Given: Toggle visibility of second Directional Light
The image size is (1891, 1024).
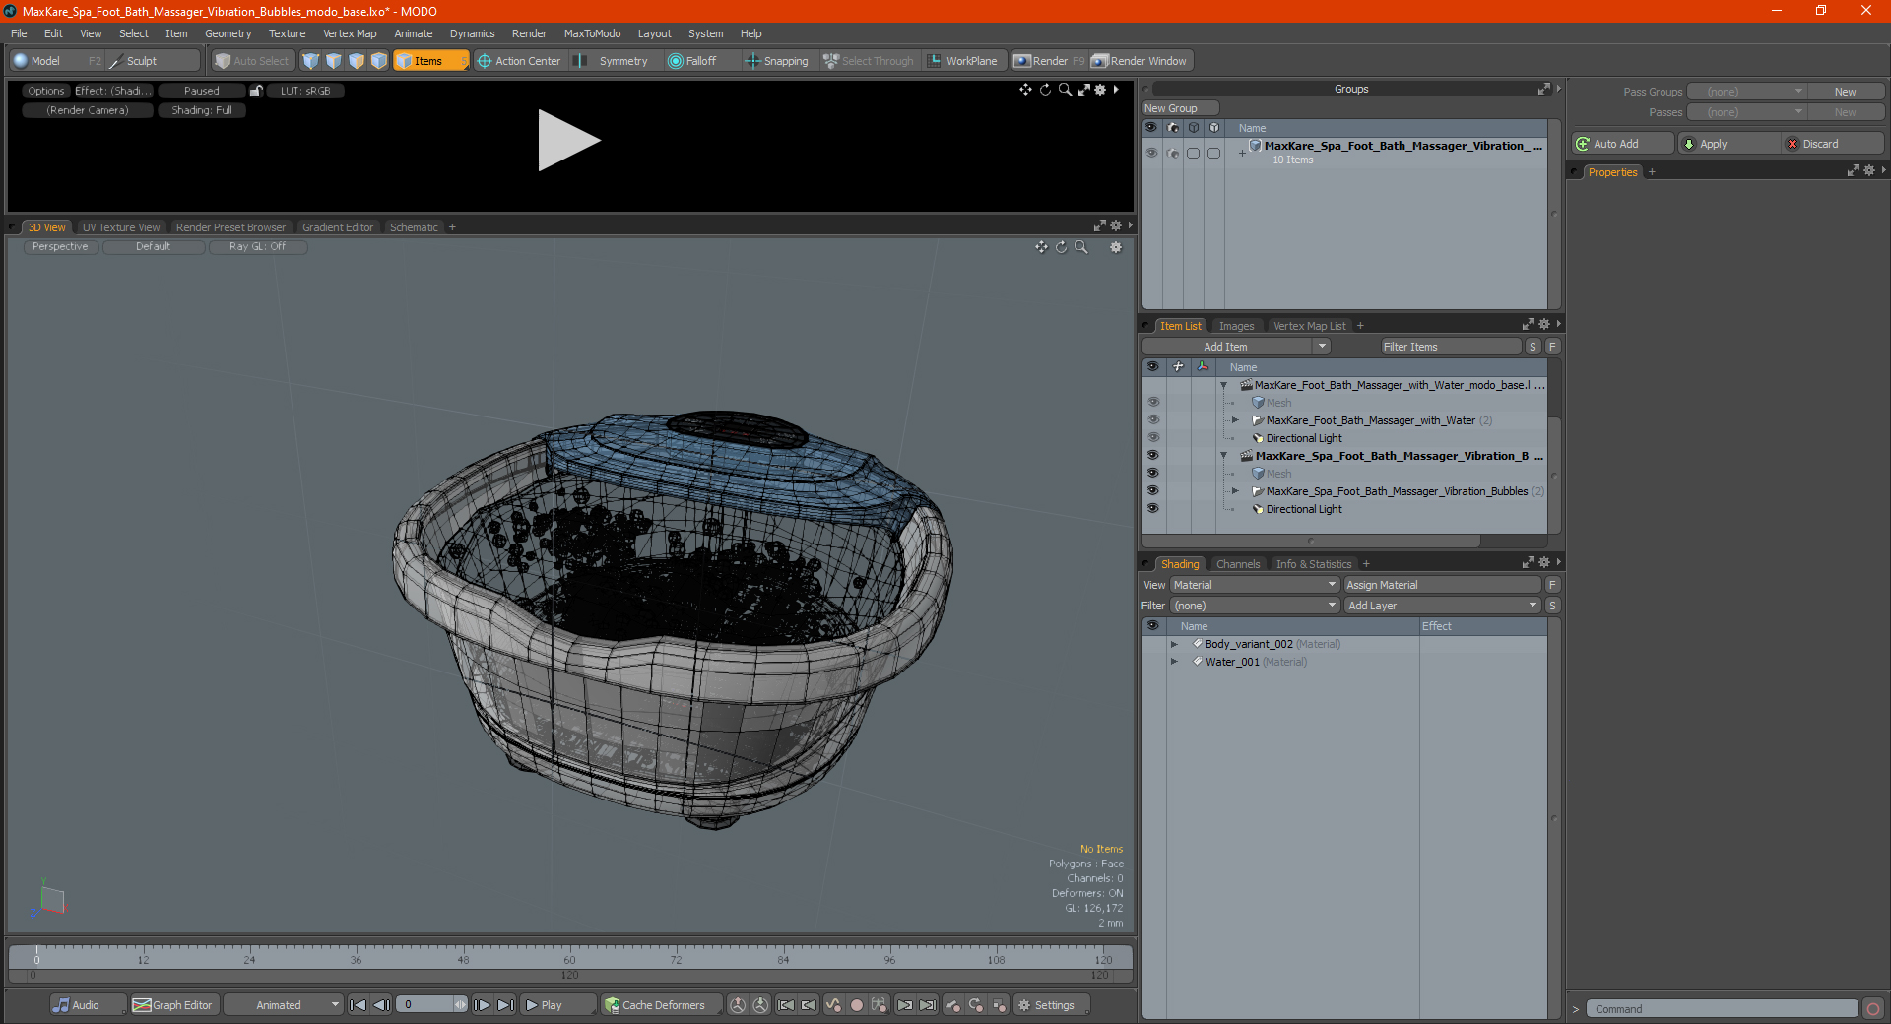Looking at the screenshot, I should 1152,509.
